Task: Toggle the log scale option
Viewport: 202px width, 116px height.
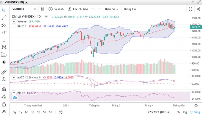Action: pyautogui.click(x=185, y=112)
